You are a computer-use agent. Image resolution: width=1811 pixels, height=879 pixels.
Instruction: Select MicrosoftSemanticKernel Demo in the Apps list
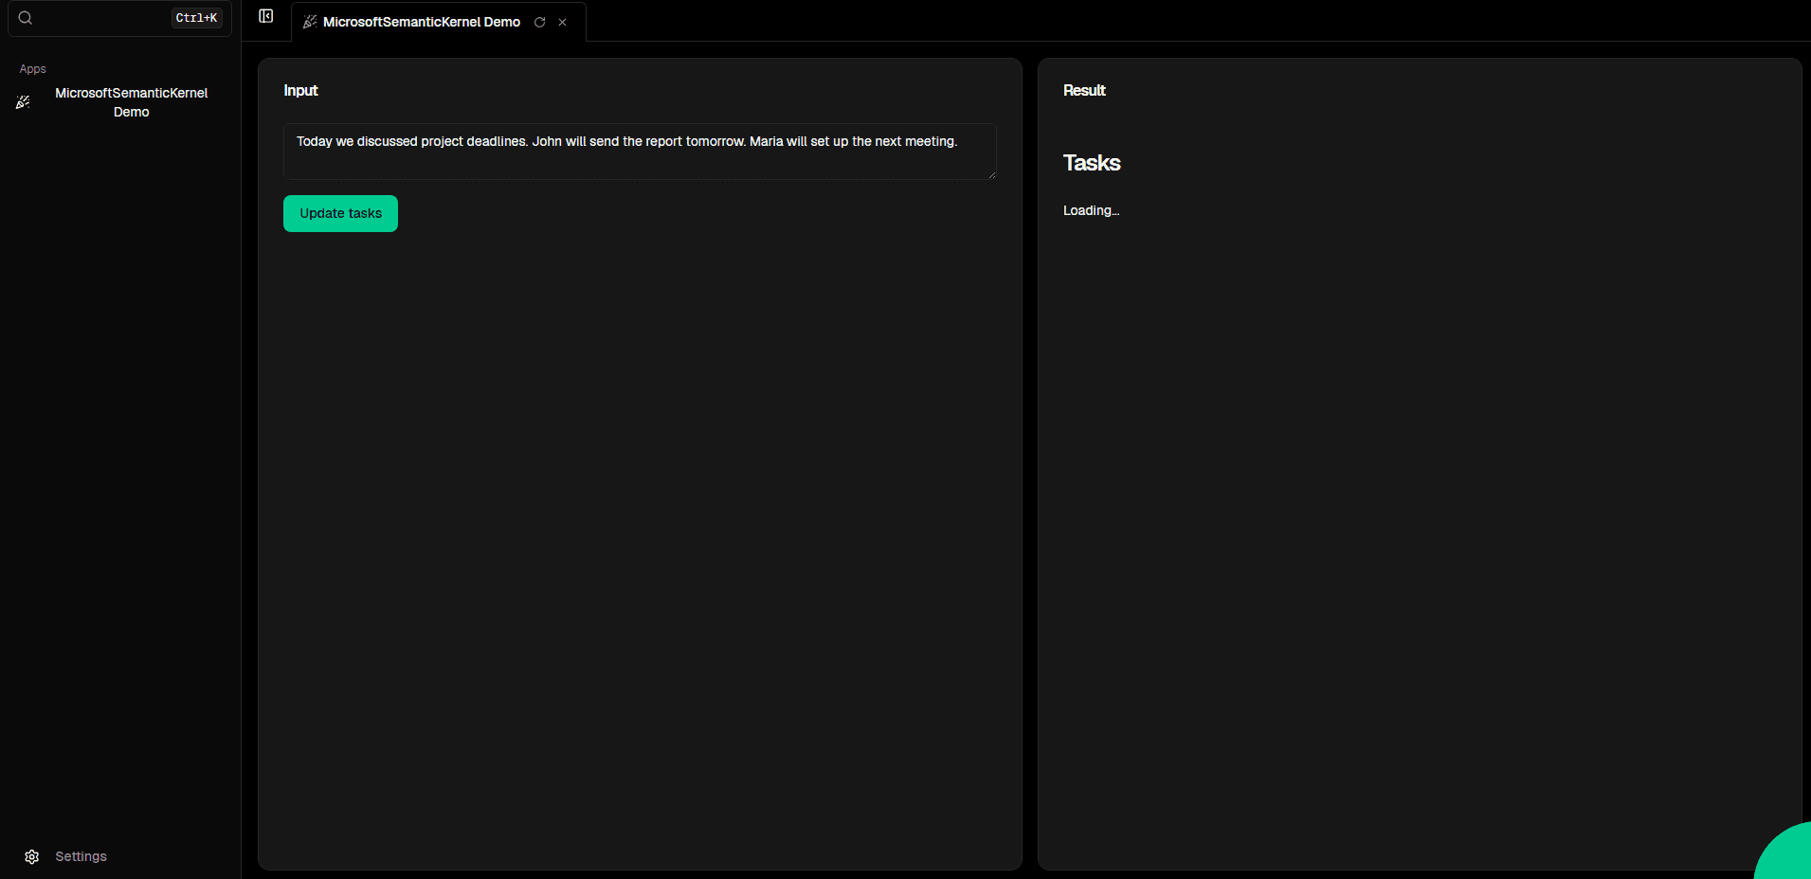click(x=132, y=101)
